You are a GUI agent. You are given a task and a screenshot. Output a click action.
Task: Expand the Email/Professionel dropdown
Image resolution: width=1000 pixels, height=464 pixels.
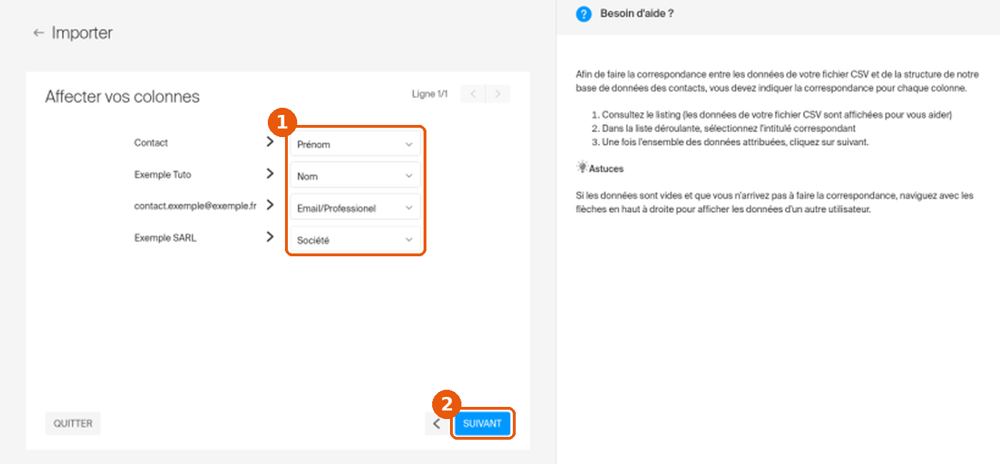355,208
